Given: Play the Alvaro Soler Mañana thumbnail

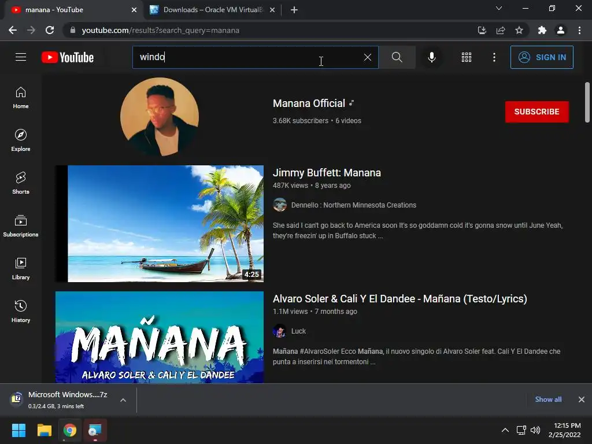Looking at the screenshot, I should 160,337.
